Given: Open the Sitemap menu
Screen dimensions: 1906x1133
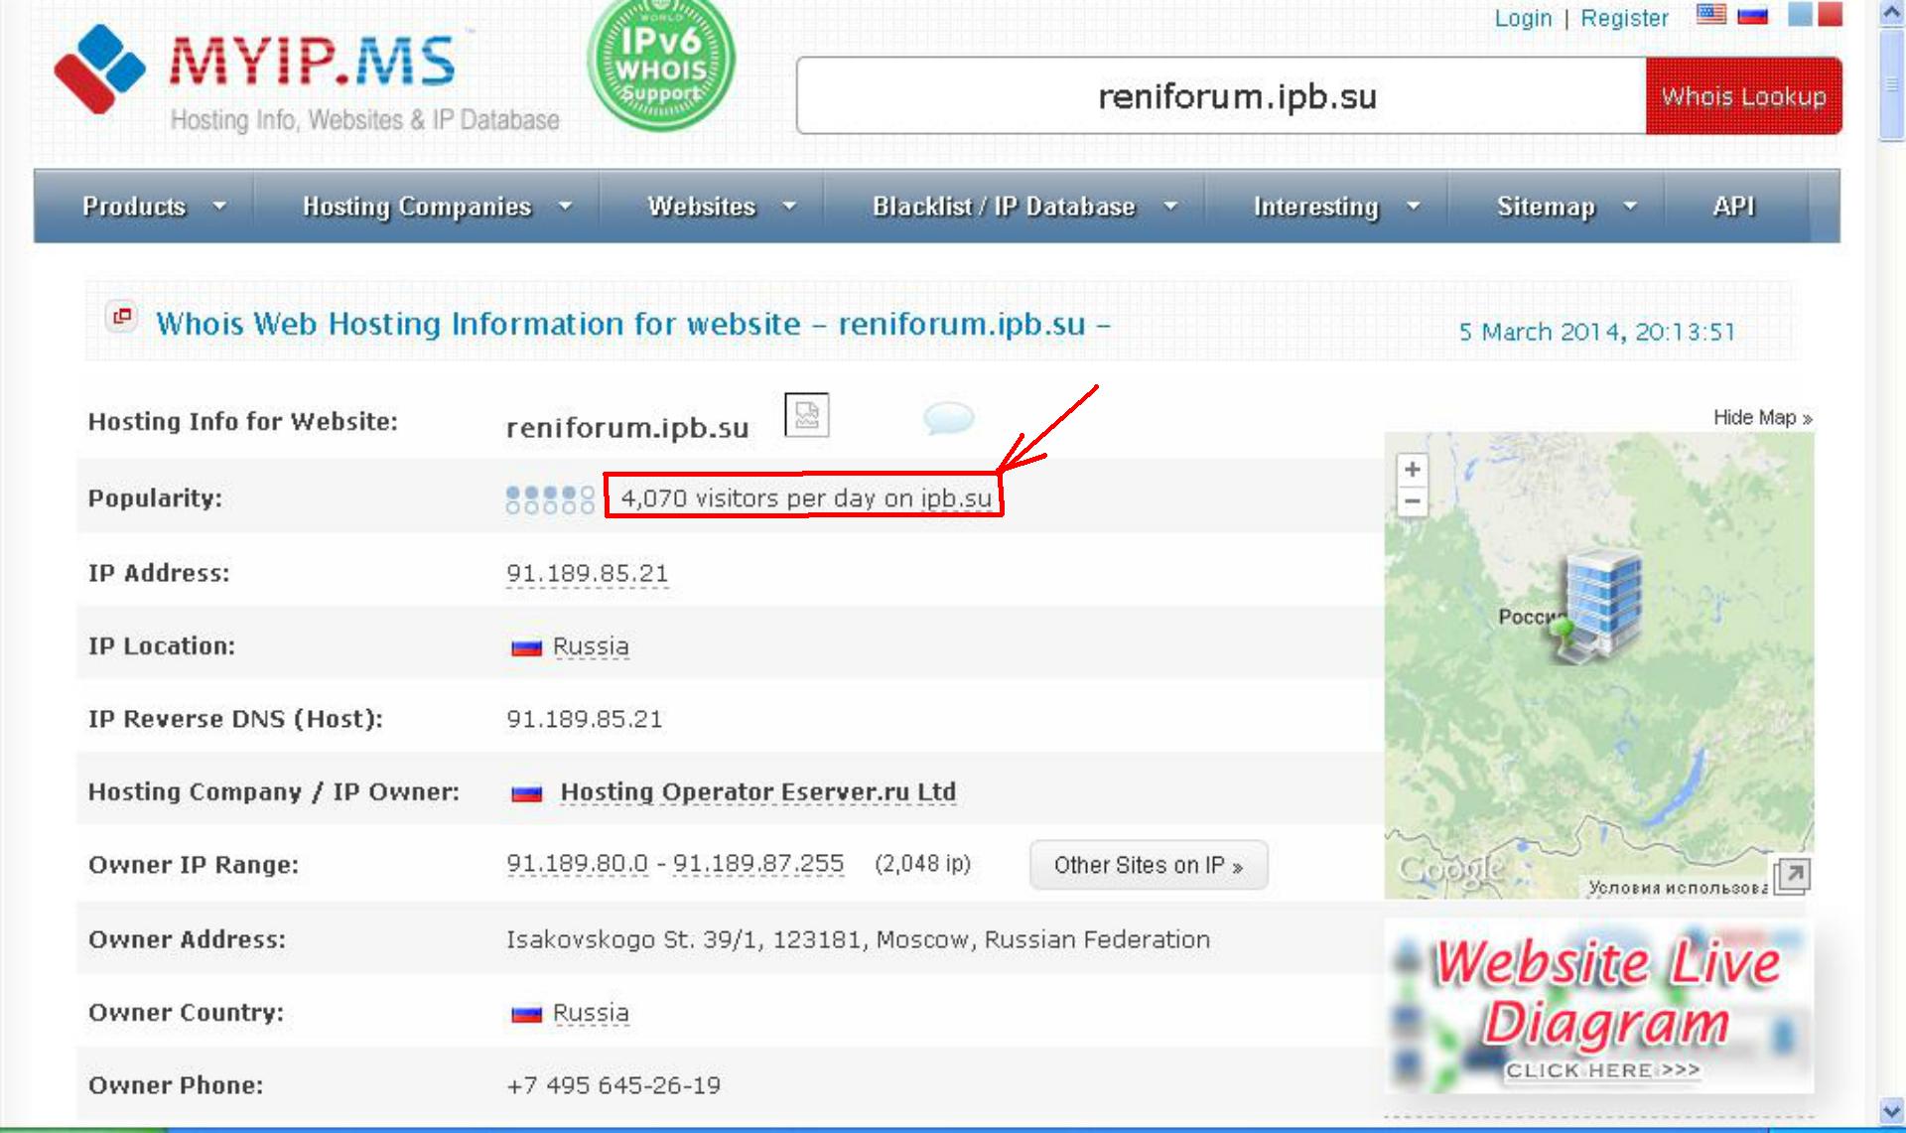Looking at the screenshot, I should click(x=1546, y=207).
